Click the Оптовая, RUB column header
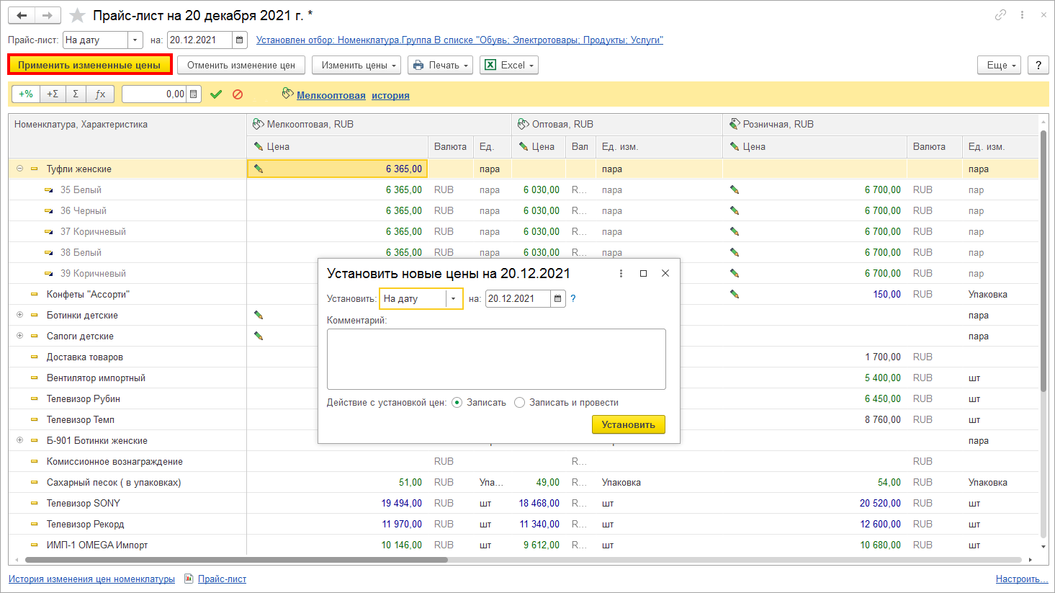The image size is (1055, 593). point(617,124)
